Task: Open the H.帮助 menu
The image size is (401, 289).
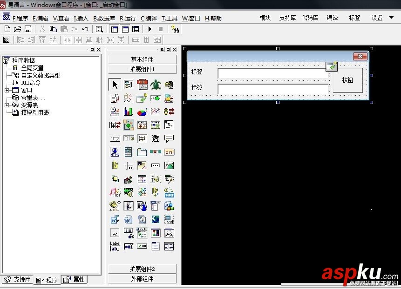Action: pyautogui.click(x=213, y=19)
